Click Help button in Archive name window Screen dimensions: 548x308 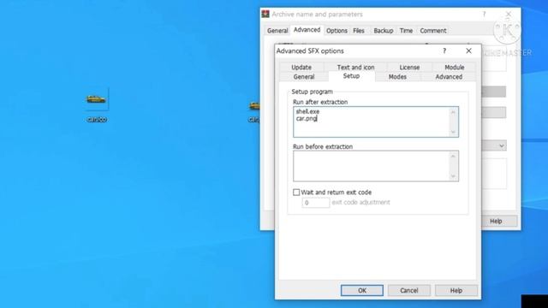point(496,221)
